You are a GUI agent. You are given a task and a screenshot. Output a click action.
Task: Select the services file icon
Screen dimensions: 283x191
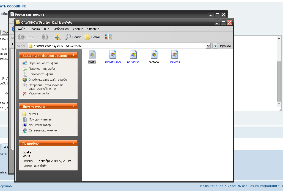174,55
